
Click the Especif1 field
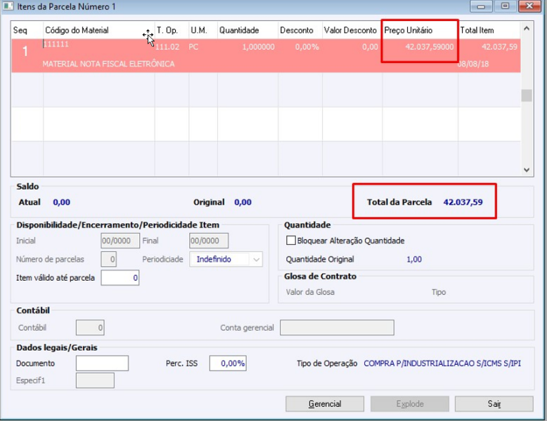point(95,380)
